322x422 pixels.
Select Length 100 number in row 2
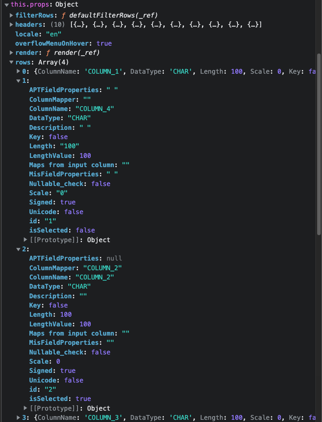tap(66, 315)
